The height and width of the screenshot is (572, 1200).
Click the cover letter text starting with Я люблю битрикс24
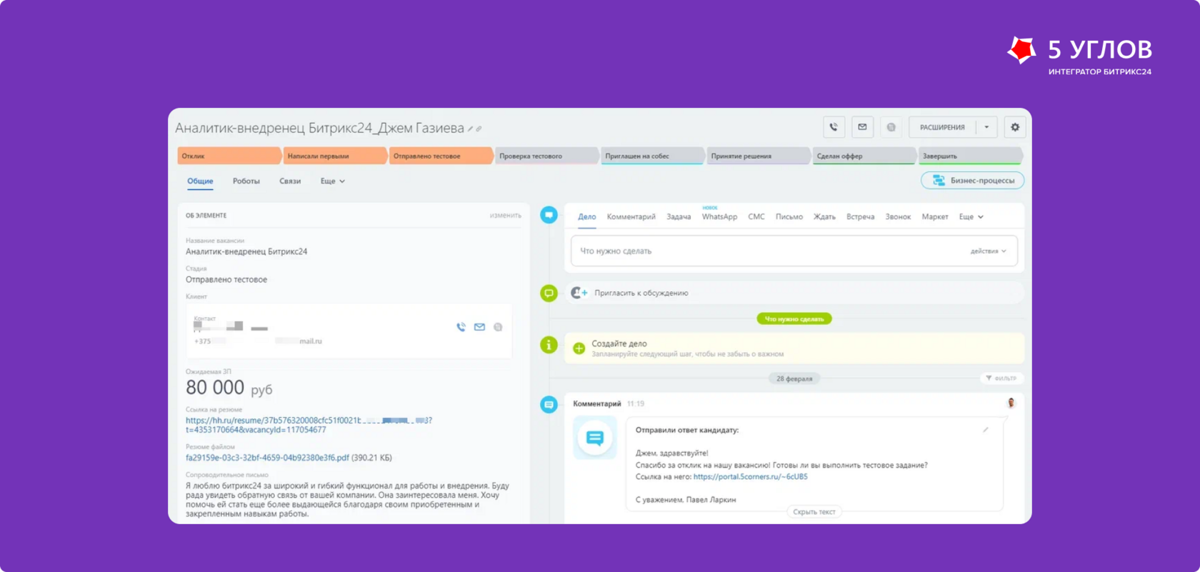(348, 500)
